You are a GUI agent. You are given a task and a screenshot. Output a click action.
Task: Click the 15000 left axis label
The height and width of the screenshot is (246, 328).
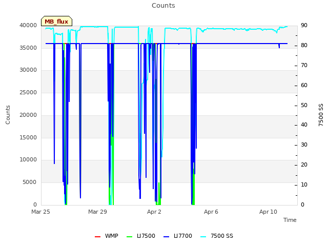[28, 138]
